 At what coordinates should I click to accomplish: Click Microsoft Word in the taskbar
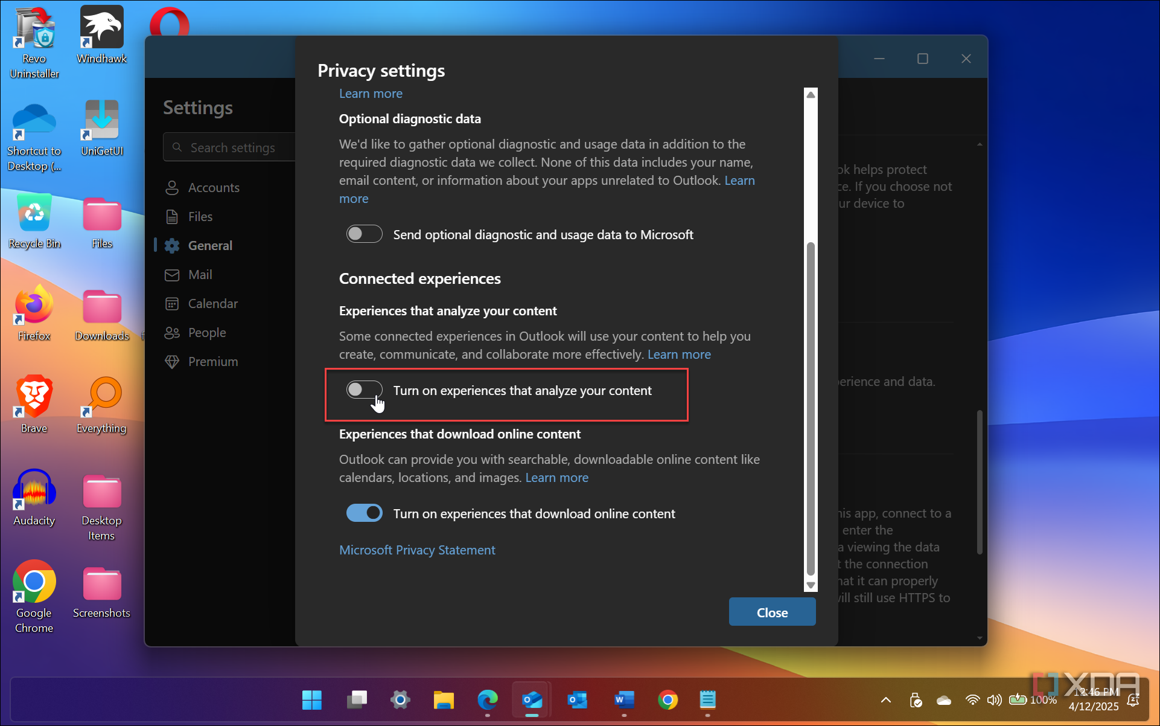pyautogui.click(x=623, y=700)
